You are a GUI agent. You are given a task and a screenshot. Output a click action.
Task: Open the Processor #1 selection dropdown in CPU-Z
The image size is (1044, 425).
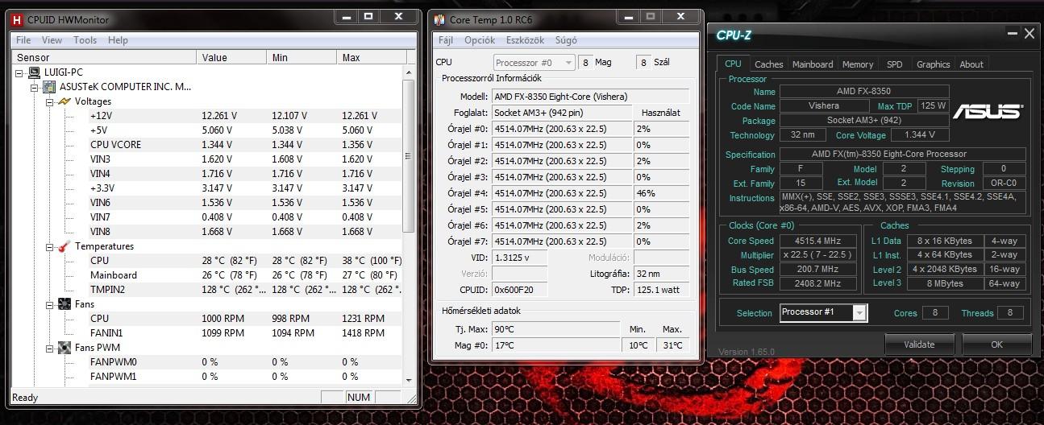[859, 312]
